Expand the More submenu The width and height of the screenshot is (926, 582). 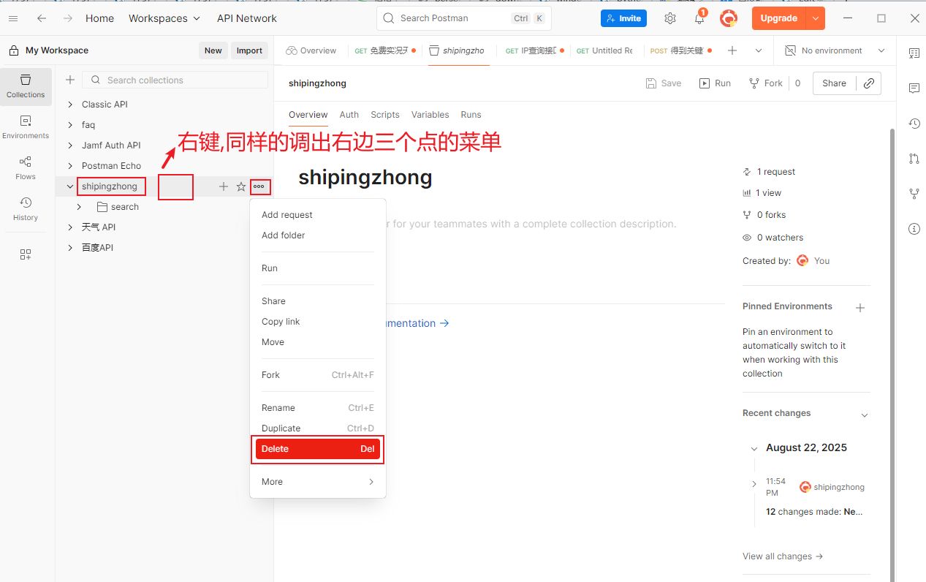click(x=317, y=482)
